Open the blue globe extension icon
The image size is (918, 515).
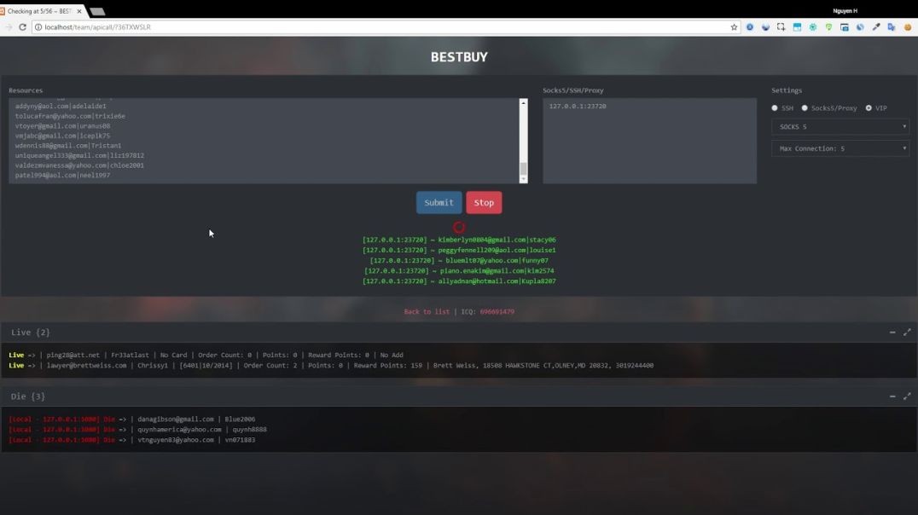[860, 27]
